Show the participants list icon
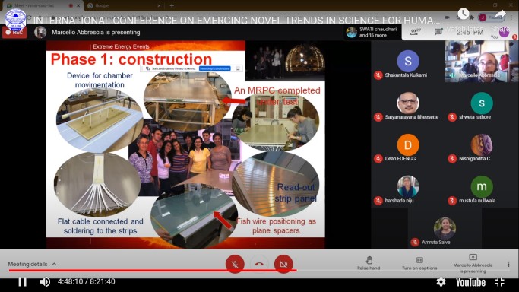This screenshot has width=519, height=292. coord(415,32)
